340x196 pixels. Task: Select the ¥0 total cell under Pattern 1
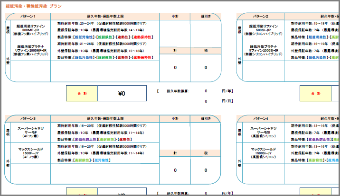(122, 94)
